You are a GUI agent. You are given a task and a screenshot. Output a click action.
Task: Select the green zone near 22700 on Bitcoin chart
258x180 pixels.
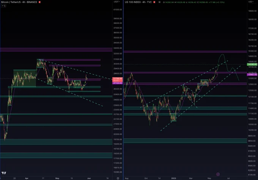(x=56, y=114)
